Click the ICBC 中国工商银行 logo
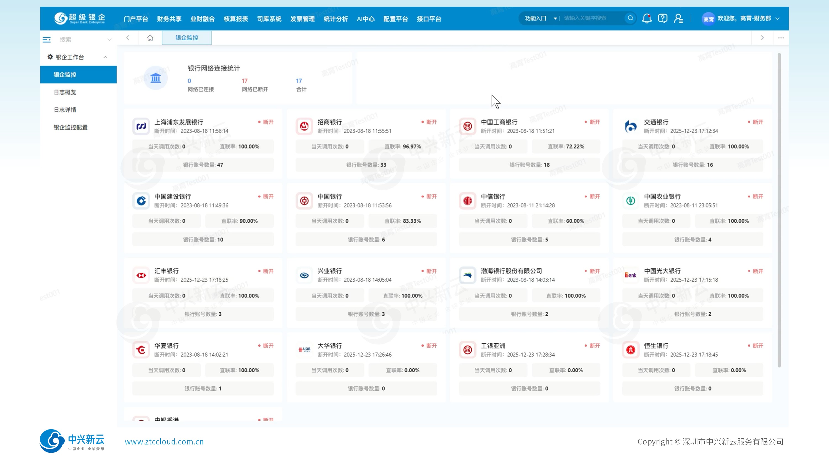 [x=467, y=126]
